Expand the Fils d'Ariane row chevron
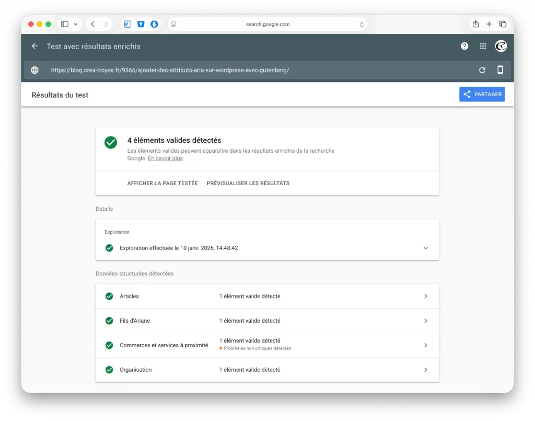This screenshot has width=535, height=421. tap(425, 321)
